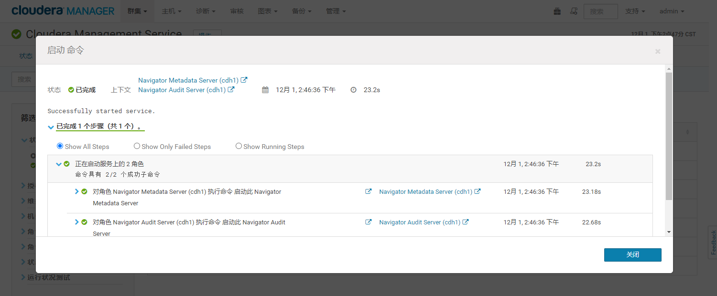Image resolution: width=717 pixels, height=296 pixels.
Task: Open the parcels briefcase icon in the top bar
Action: tap(557, 11)
